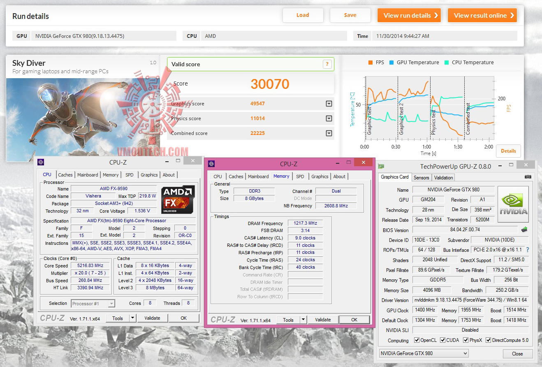Open the Bus Interface help question mark

tap(528, 250)
